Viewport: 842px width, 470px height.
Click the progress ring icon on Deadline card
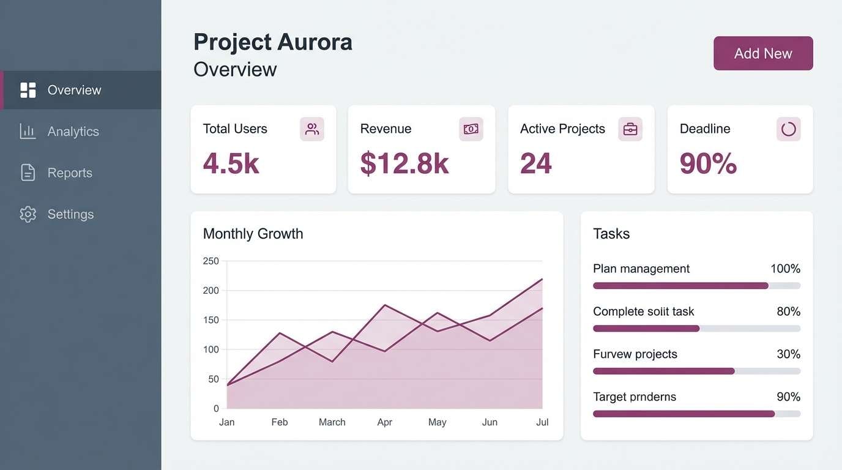[788, 129]
